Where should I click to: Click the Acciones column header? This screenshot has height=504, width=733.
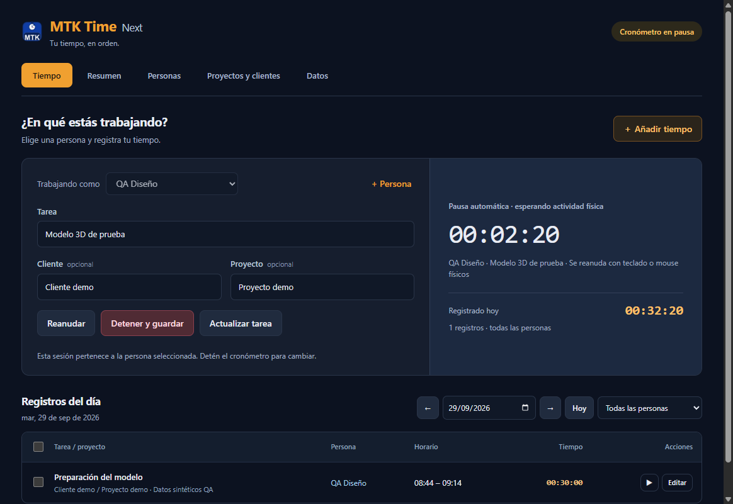678,447
